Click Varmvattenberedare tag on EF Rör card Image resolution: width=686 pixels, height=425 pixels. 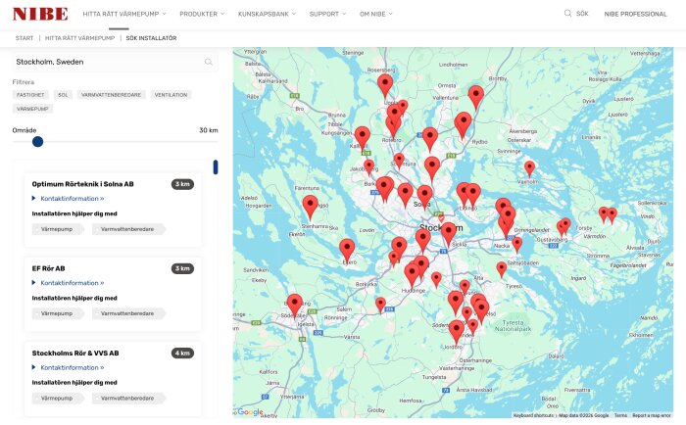(x=127, y=313)
